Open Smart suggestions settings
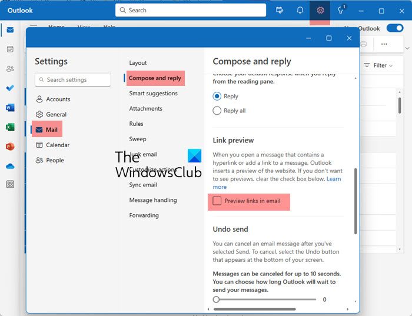The image size is (412, 316). pos(153,93)
